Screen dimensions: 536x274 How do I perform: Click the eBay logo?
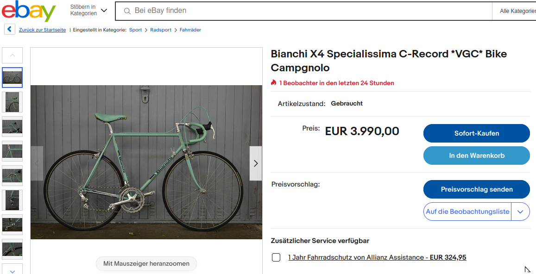click(28, 11)
